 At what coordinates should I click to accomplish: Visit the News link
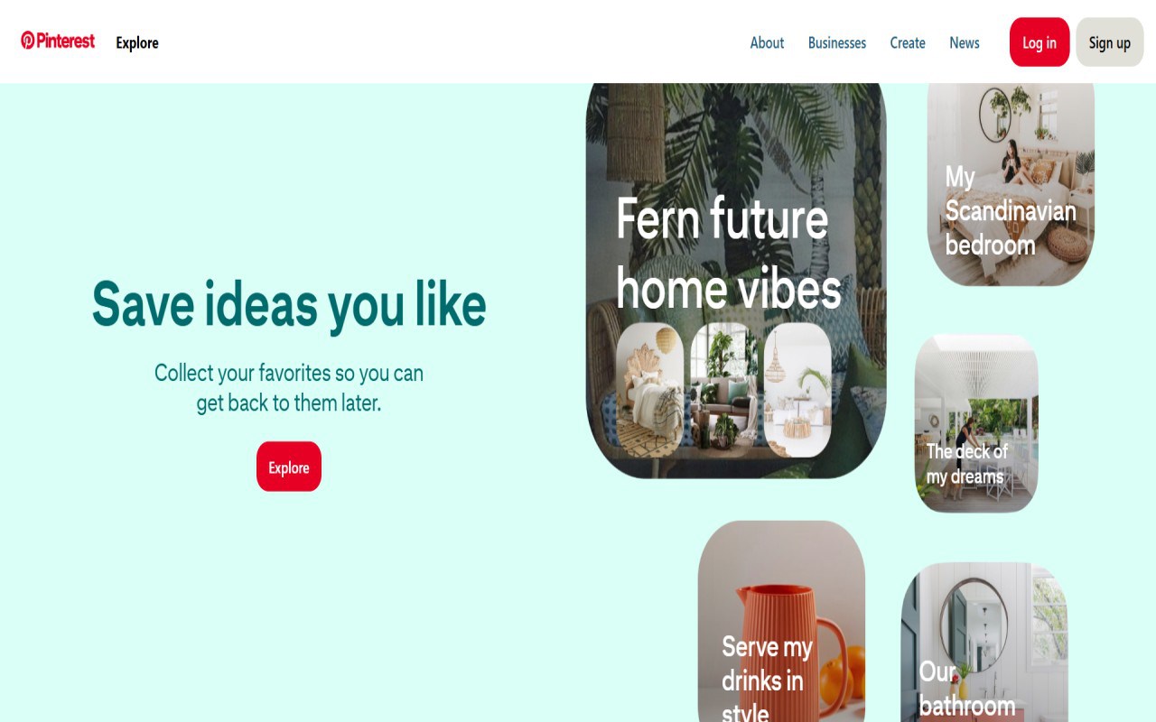[965, 42]
